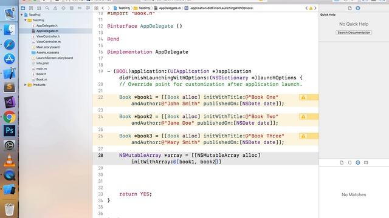The width and height of the screenshot is (389, 218).
Task: Click 'NSMutableArray' type on line 28
Action: tap(140, 156)
